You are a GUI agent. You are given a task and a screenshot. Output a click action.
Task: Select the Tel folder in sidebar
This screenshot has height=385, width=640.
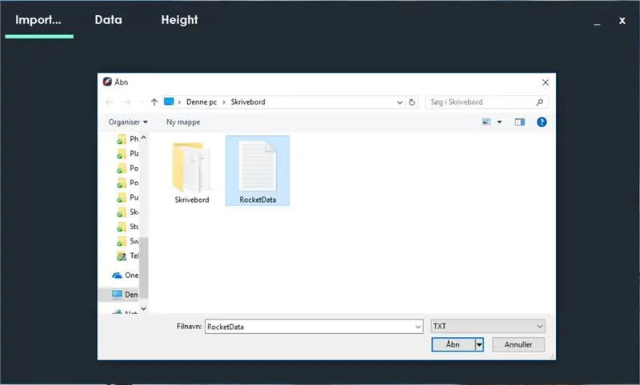click(127, 256)
